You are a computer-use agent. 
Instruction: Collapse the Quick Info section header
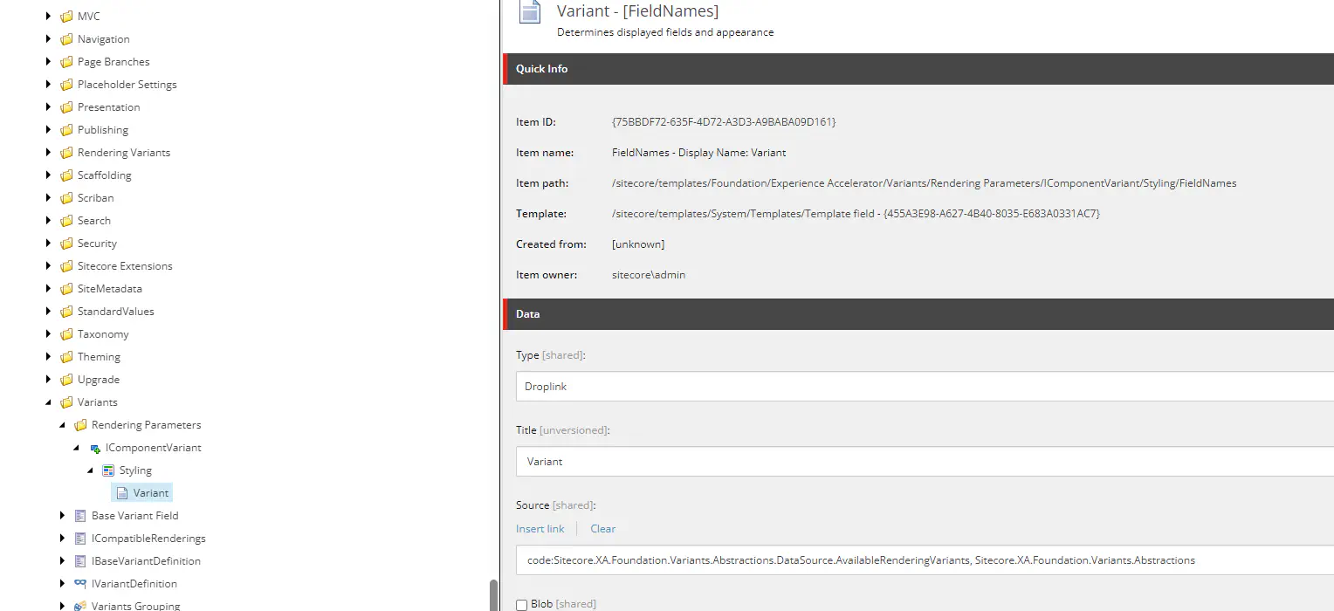pyautogui.click(x=918, y=69)
